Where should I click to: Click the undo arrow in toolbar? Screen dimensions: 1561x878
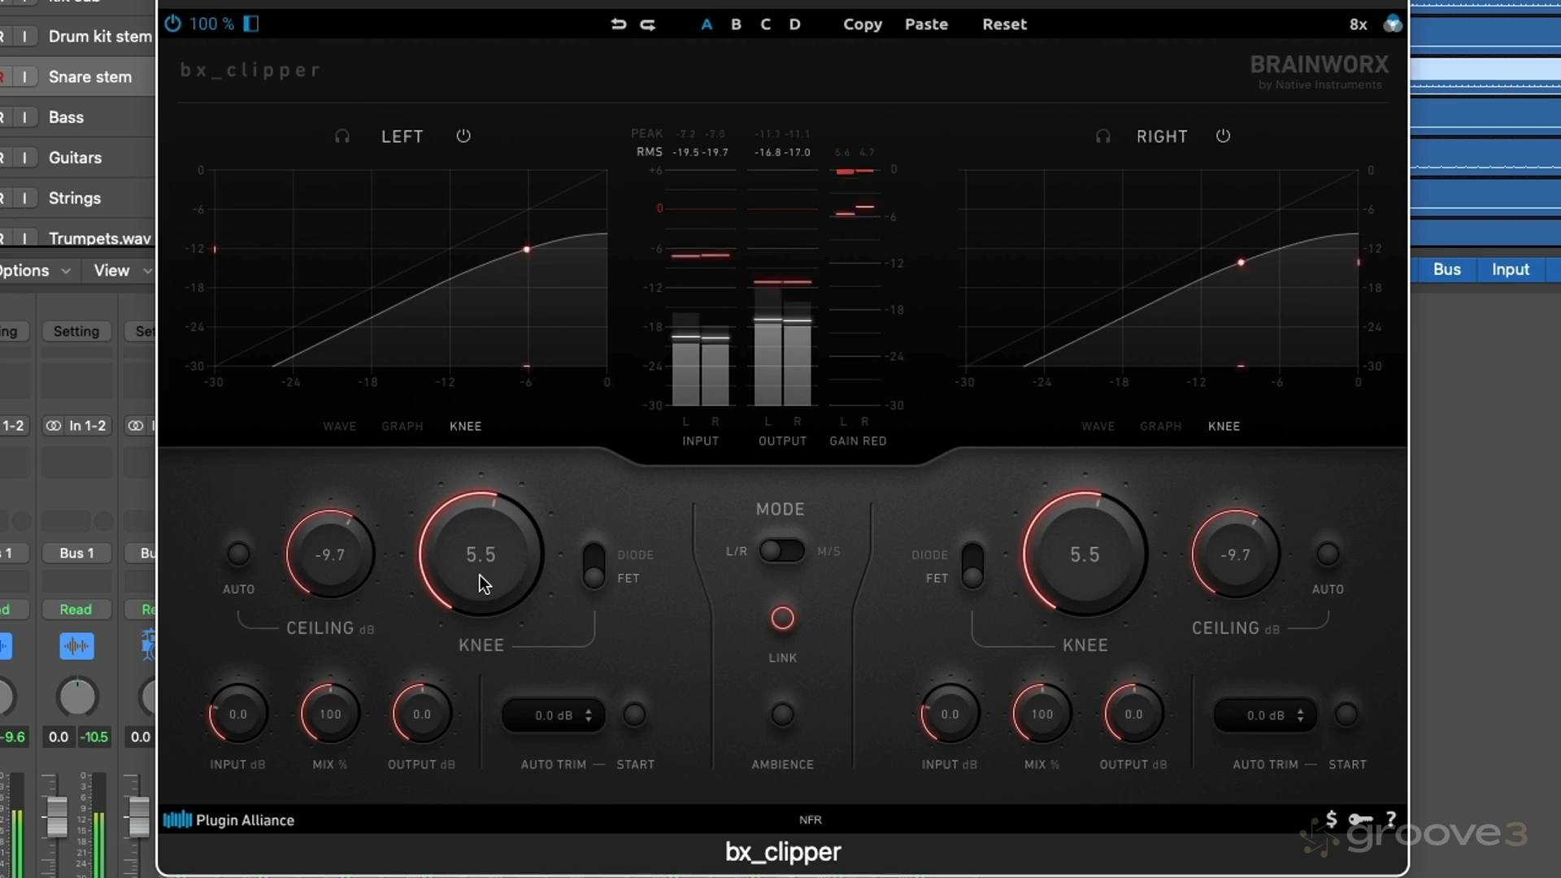point(619,24)
